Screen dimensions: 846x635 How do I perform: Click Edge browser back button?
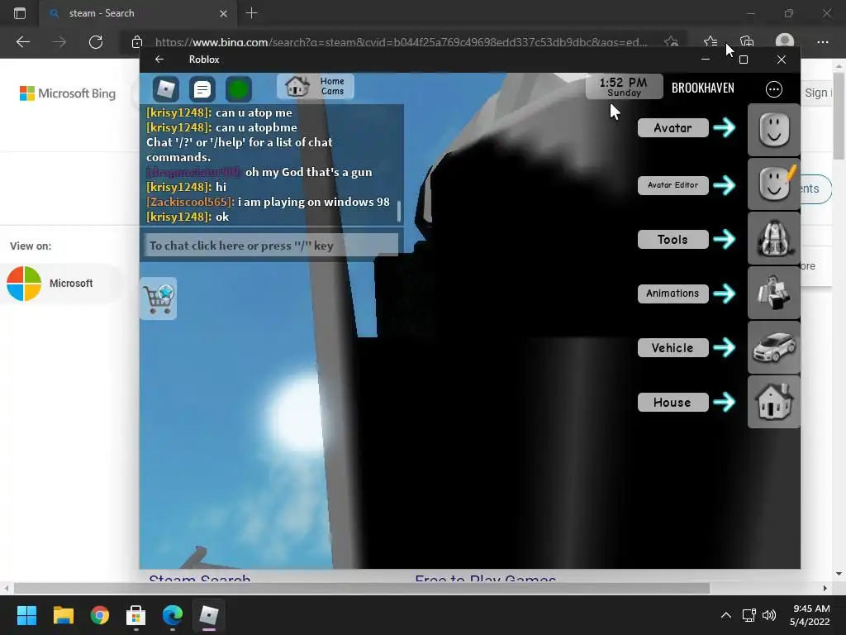22,41
